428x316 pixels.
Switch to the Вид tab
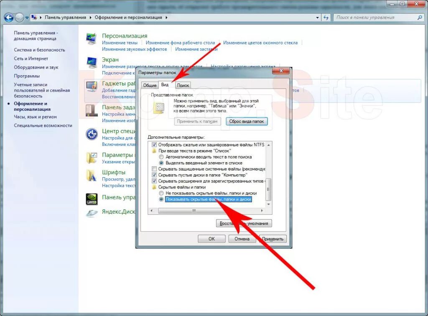point(165,84)
